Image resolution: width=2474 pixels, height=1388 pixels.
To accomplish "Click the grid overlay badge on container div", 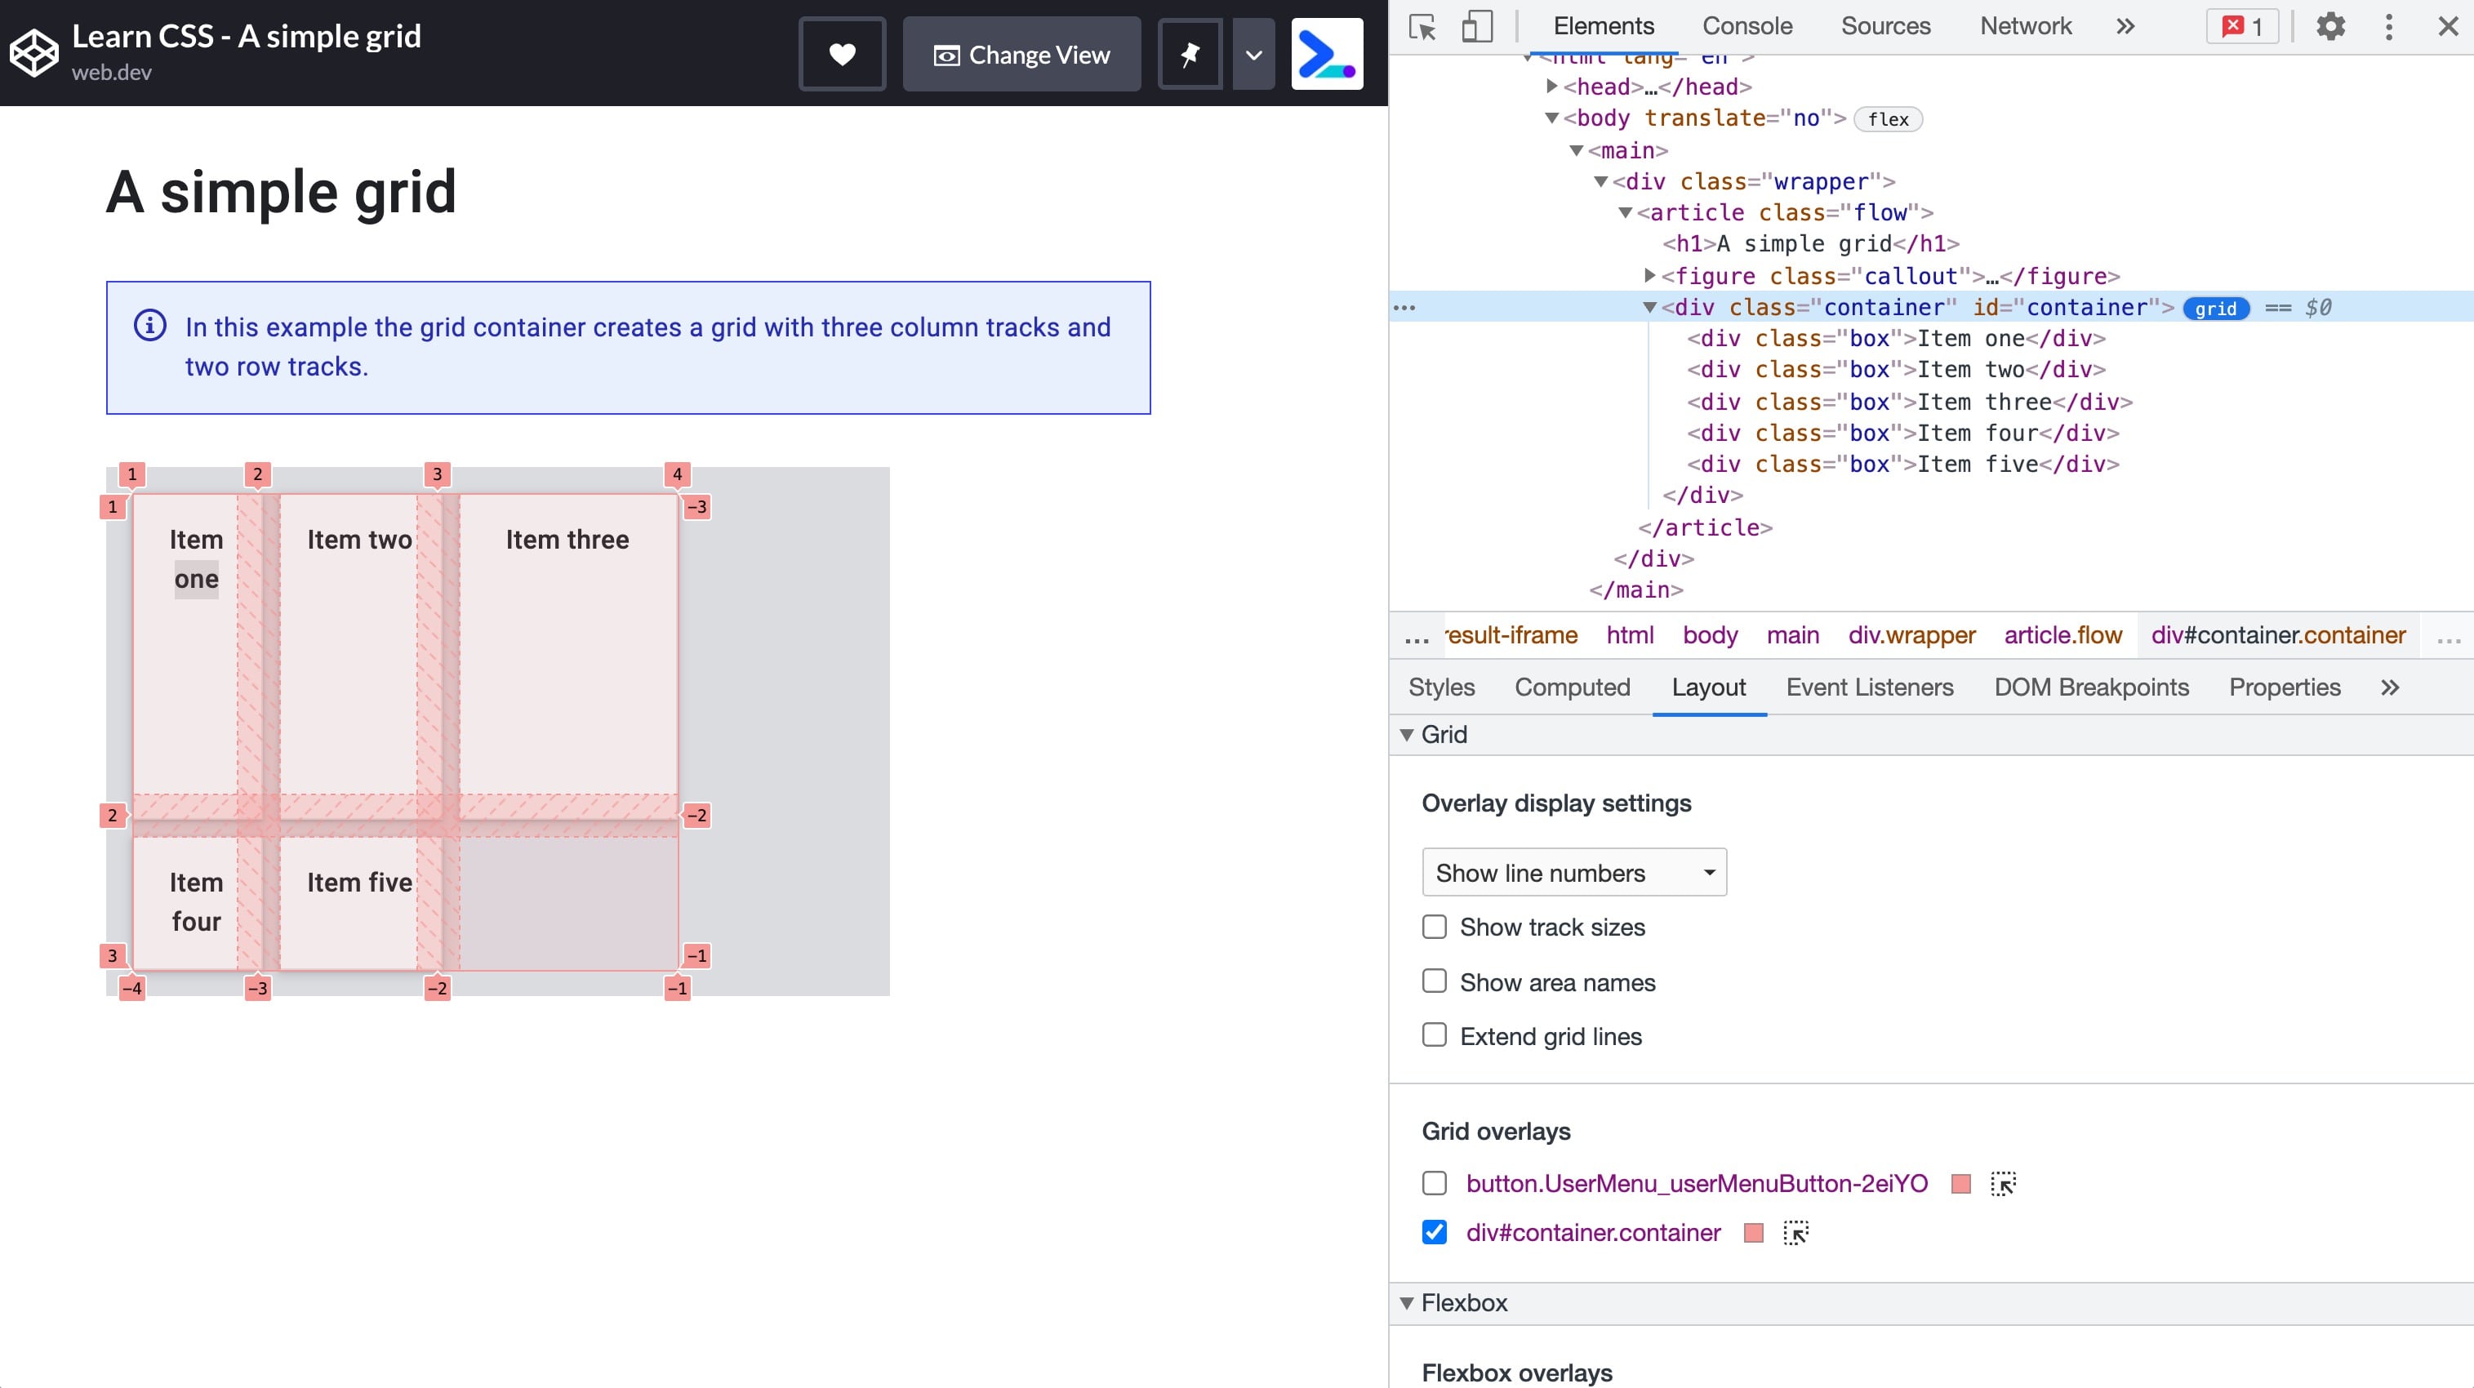I will [2218, 308].
